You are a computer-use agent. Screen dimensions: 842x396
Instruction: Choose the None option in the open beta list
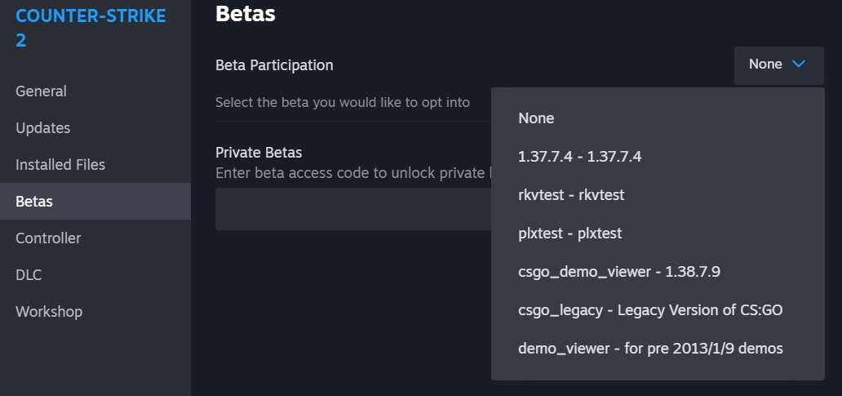(536, 118)
